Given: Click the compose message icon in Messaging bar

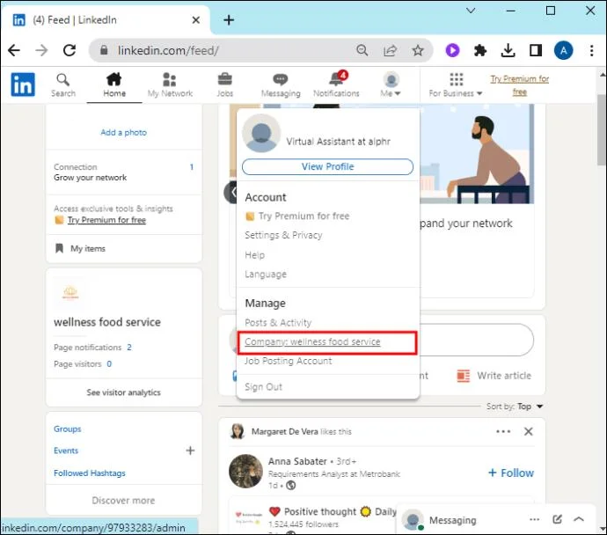Looking at the screenshot, I should [557, 519].
